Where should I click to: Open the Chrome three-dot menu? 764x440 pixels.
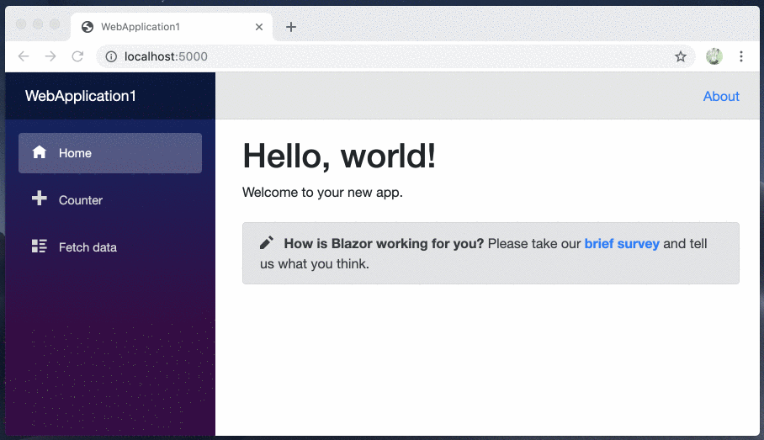point(741,56)
